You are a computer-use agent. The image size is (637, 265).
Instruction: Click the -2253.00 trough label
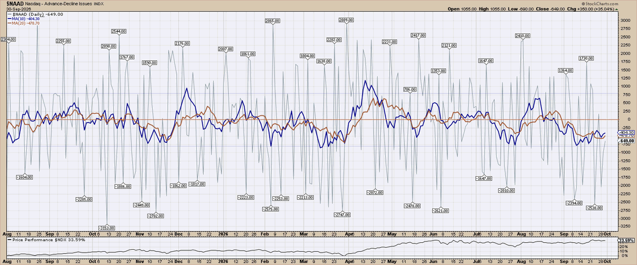(280, 198)
